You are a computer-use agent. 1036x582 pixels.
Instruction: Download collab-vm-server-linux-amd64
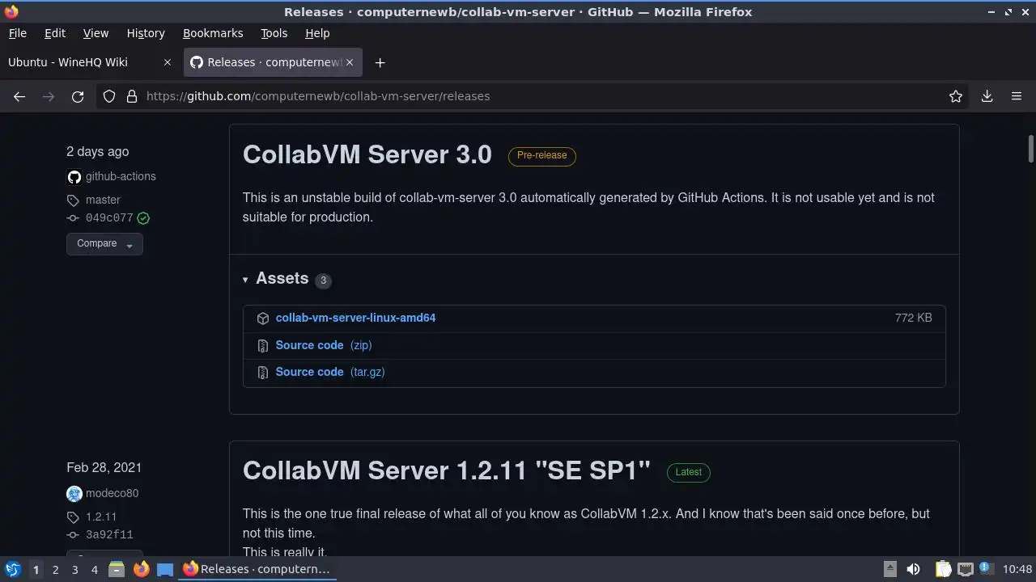click(x=355, y=318)
